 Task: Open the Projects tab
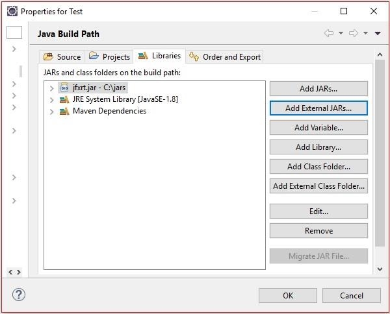(x=110, y=57)
